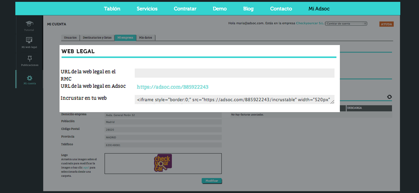The width and height of the screenshot is (419, 193).
Task: Select the Mi empresa tab
Action: pos(125,38)
